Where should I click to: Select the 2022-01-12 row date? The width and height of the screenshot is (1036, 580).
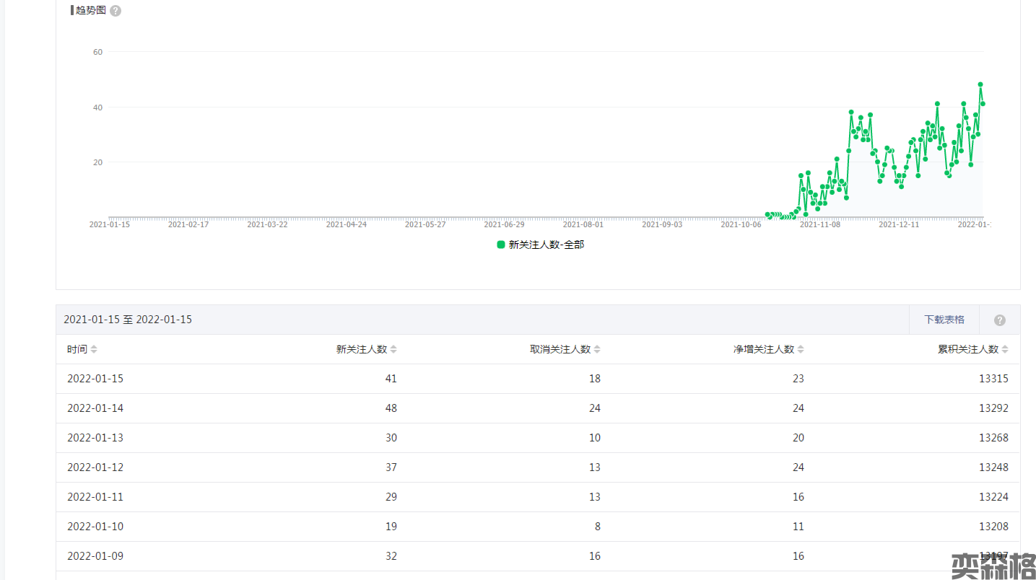pos(95,467)
